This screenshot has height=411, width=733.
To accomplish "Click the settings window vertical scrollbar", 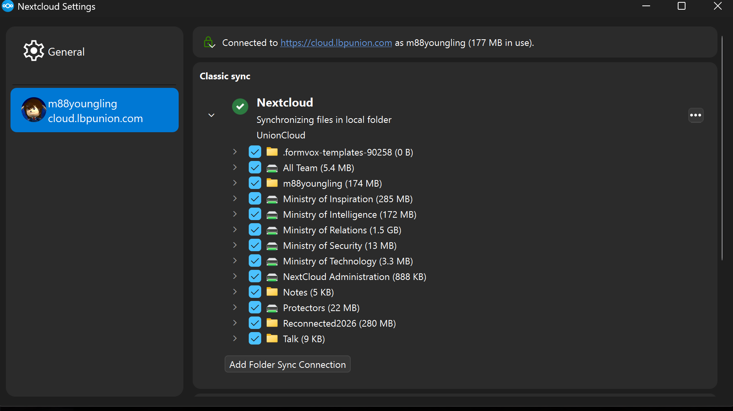I will (722, 148).
